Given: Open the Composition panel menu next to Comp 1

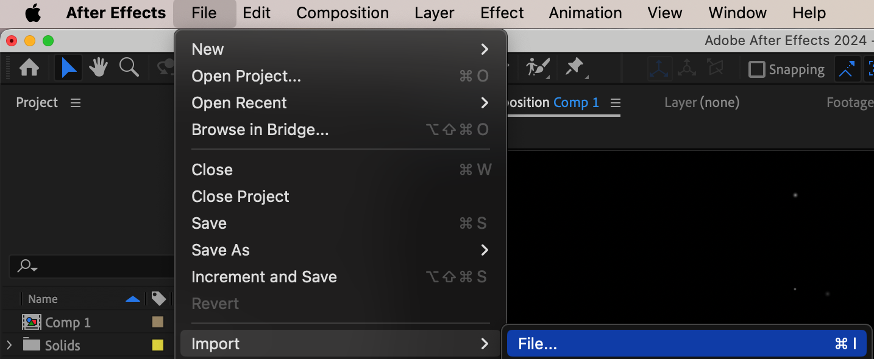Looking at the screenshot, I should click(x=616, y=103).
